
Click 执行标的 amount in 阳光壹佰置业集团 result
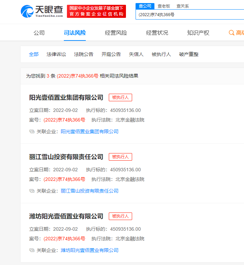125,111
